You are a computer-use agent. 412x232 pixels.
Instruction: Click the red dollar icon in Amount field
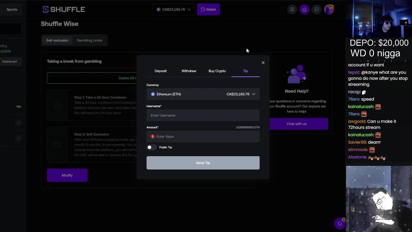pyautogui.click(x=153, y=137)
